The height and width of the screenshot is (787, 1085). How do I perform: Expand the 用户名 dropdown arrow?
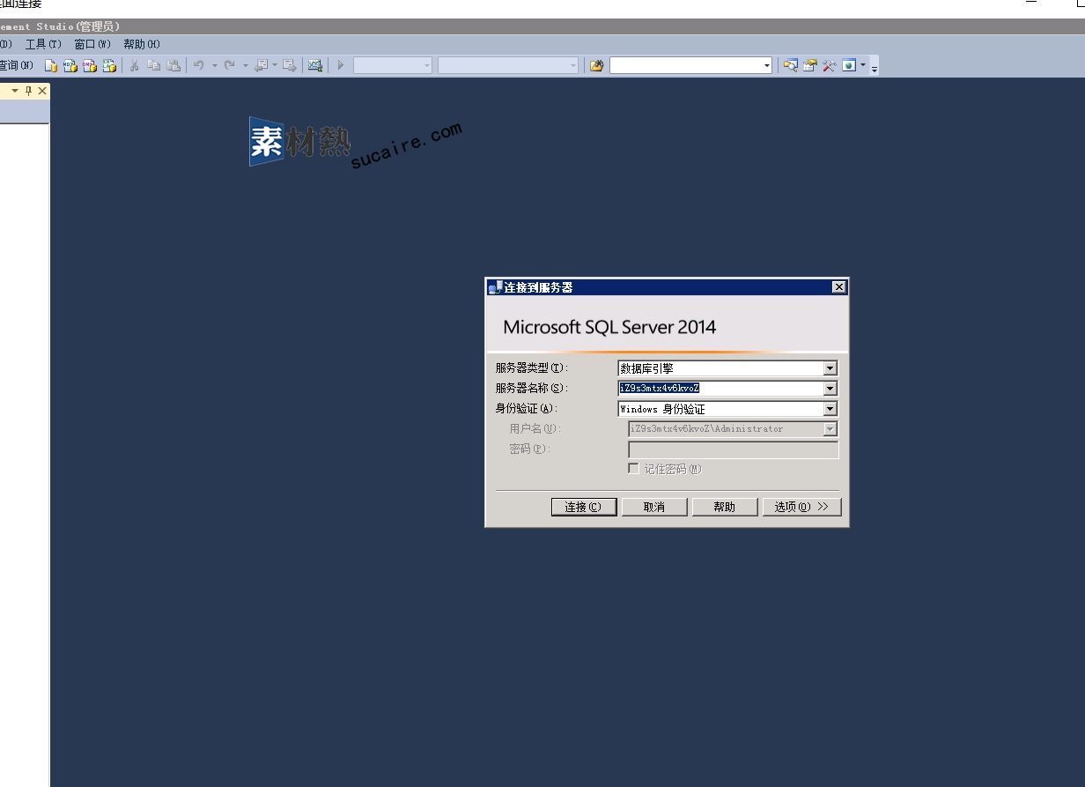coord(830,429)
